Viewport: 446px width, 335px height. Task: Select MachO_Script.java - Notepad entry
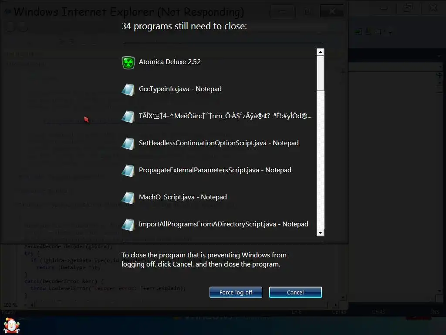coord(182,197)
